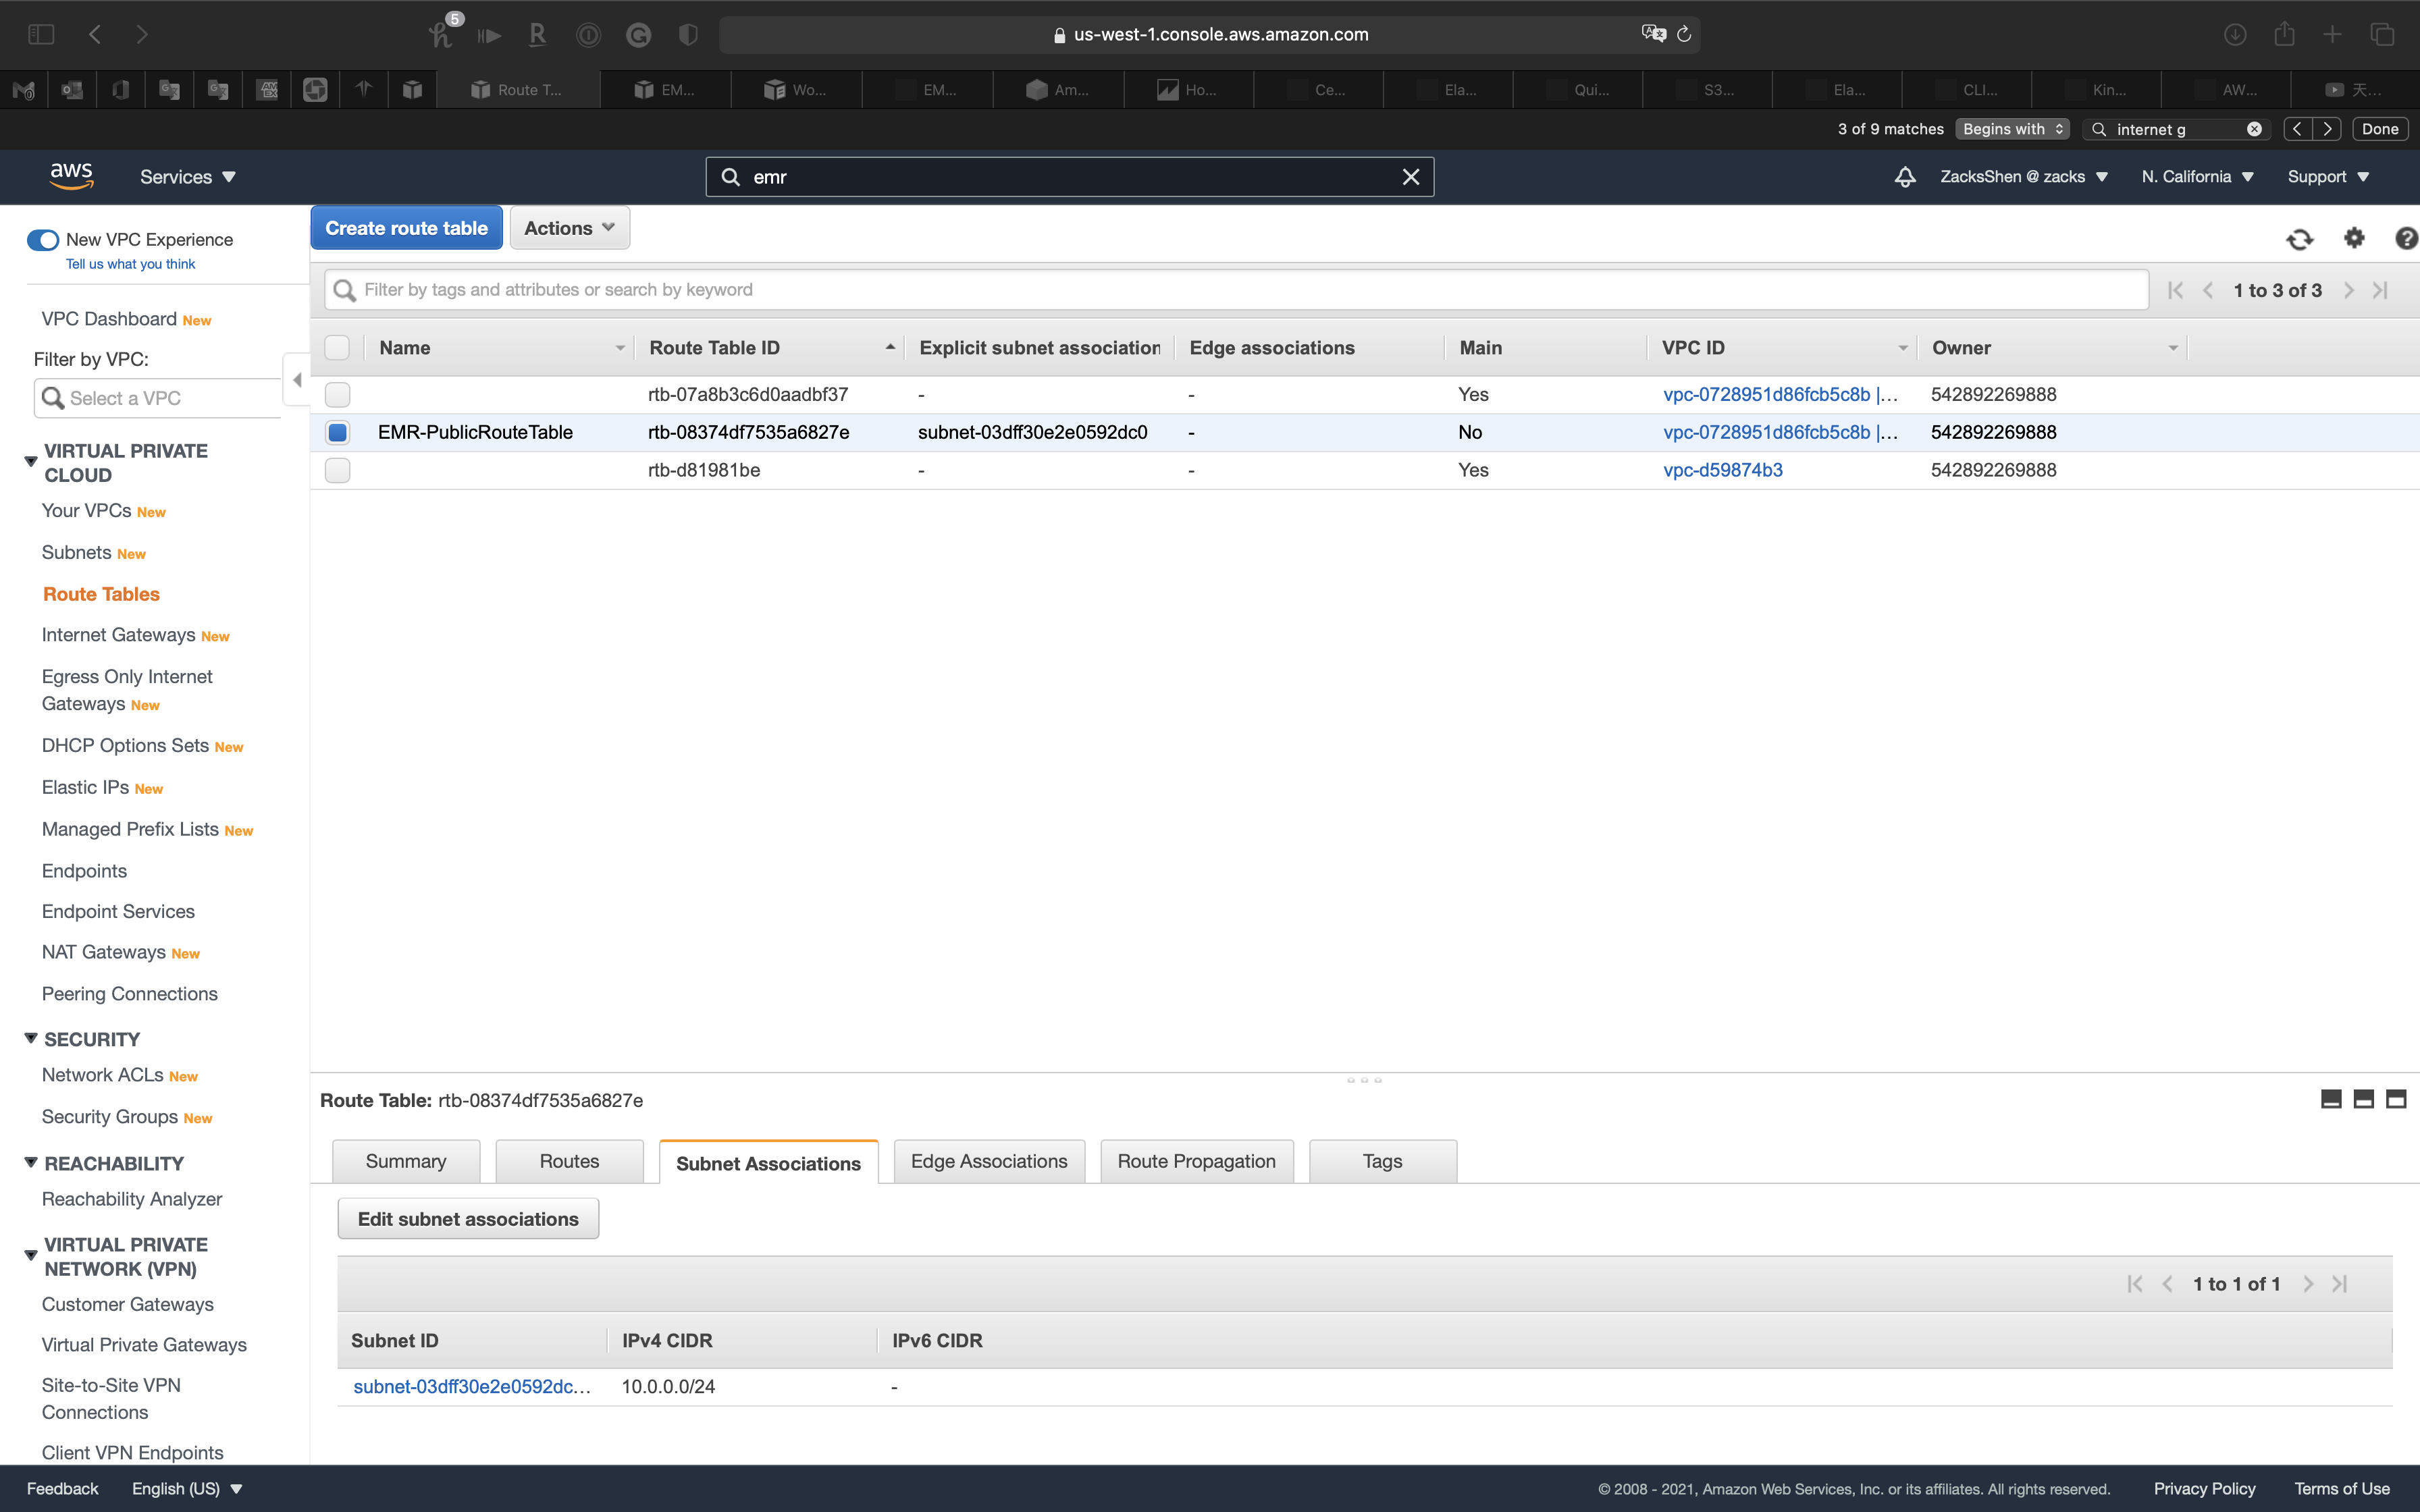Click the filter by tags search field
The image size is (2420, 1512).
point(1235,290)
